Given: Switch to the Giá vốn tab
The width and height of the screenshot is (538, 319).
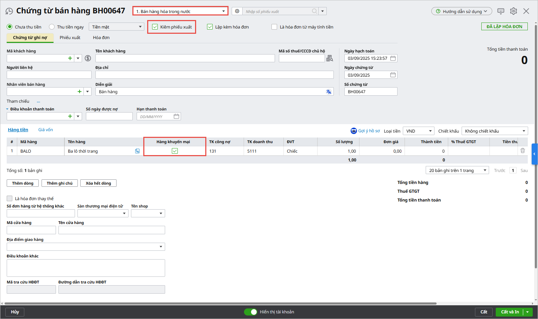Looking at the screenshot, I should tap(45, 130).
